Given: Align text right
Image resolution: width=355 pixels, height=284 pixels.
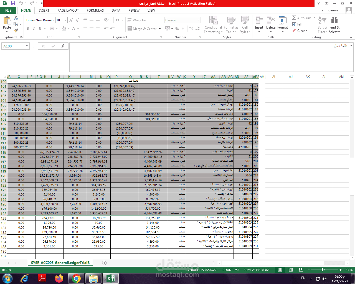Looking at the screenshot, I should (x=98, y=29).
